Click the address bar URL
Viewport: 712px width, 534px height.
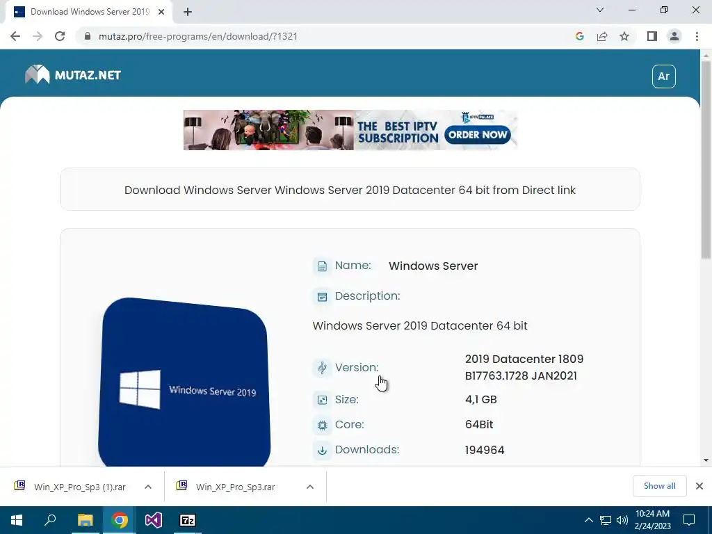coord(198,36)
